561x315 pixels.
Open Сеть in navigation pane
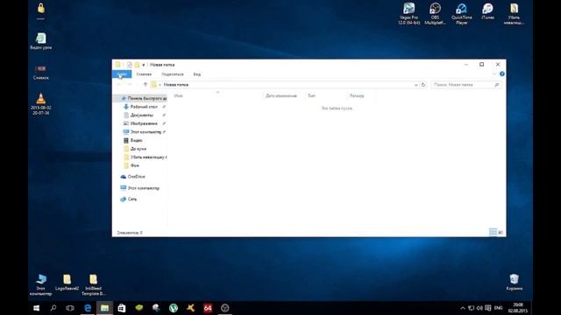point(132,199)
